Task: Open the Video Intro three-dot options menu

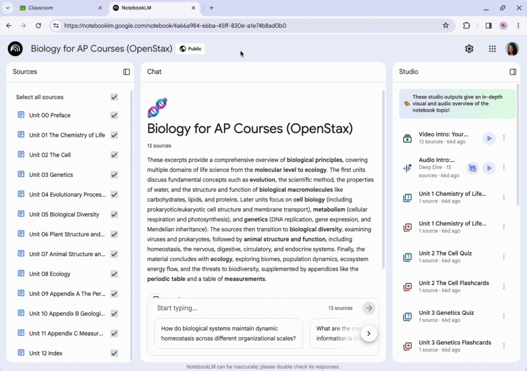Action: coord(503,138)
